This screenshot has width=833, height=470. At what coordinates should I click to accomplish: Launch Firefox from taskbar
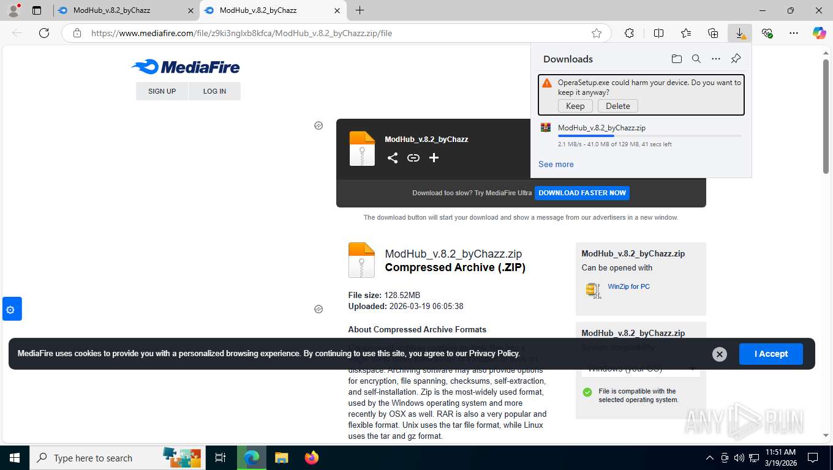point(312,458)
